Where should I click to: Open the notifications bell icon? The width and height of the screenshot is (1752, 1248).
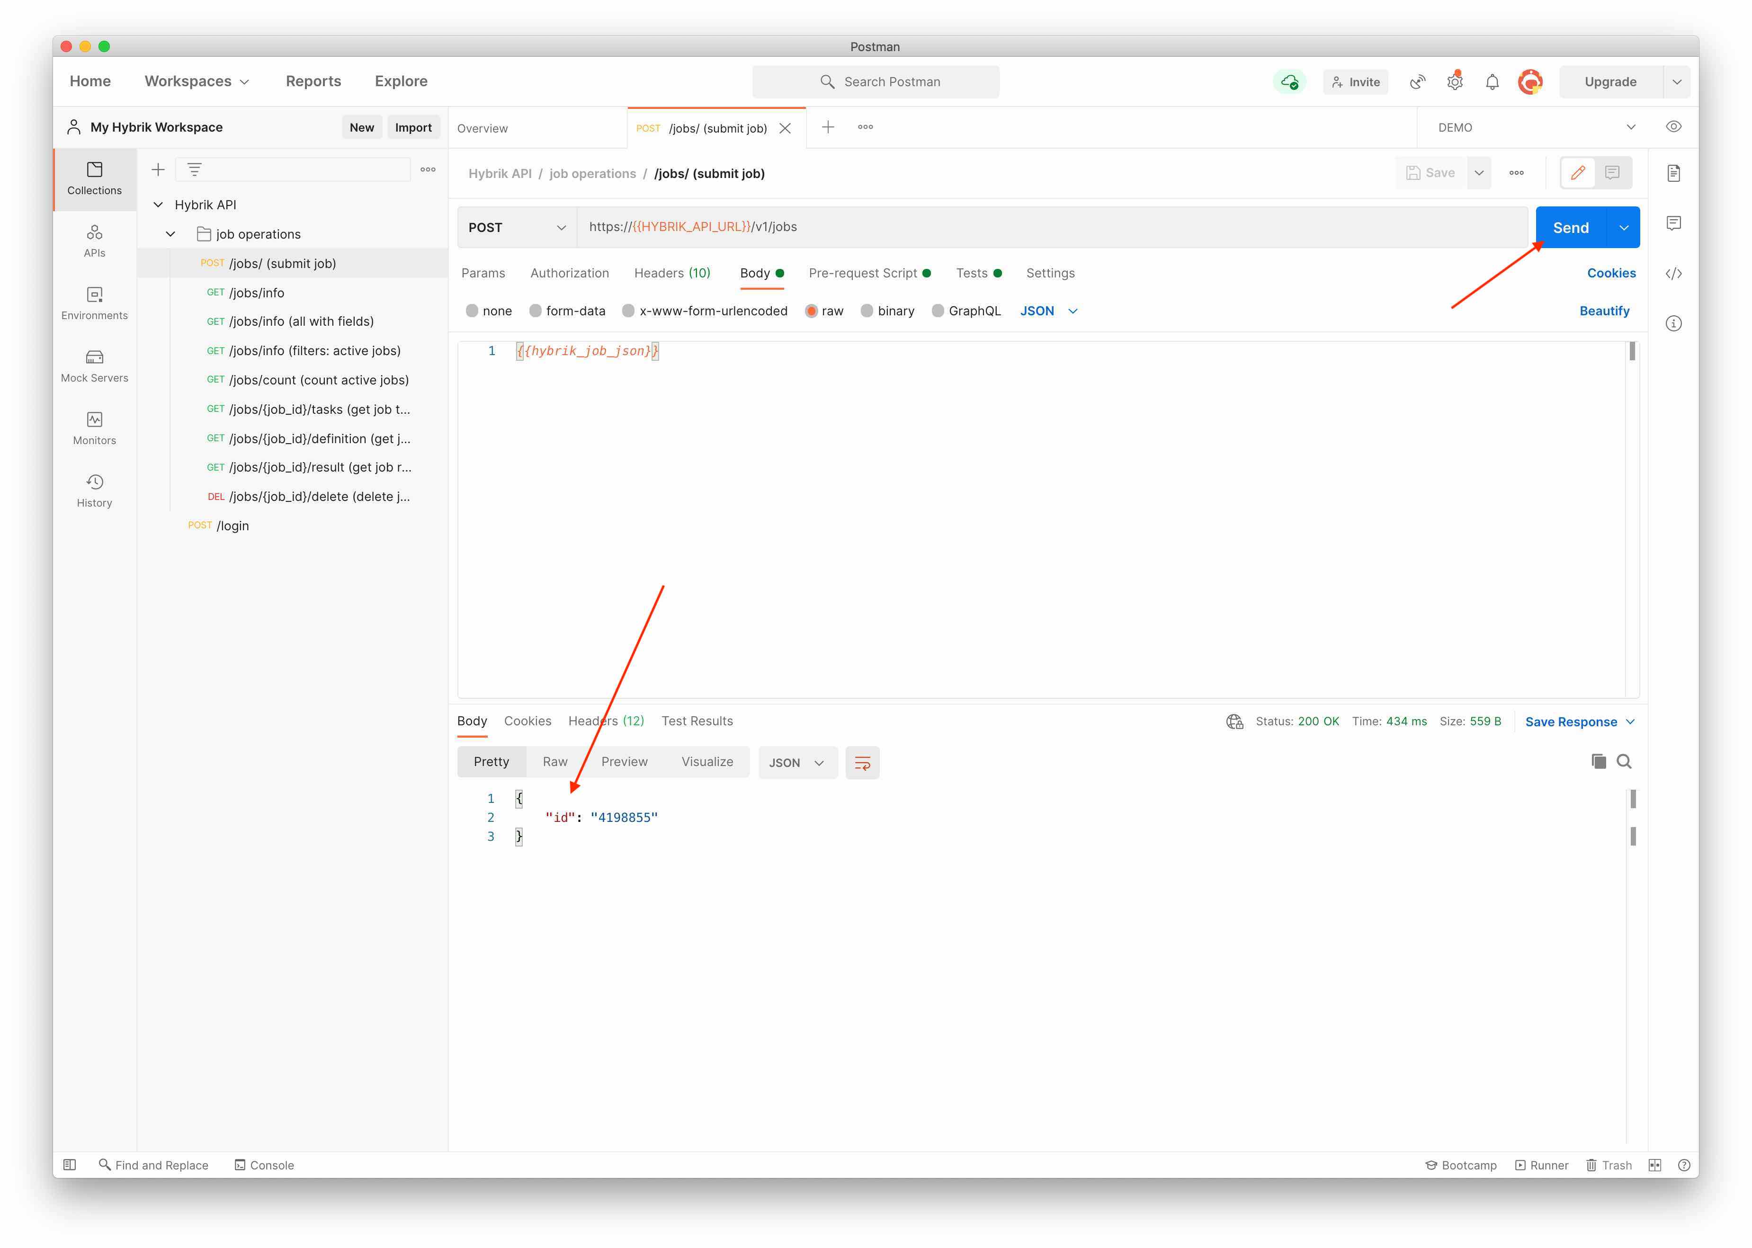[x=1492, y=81]
